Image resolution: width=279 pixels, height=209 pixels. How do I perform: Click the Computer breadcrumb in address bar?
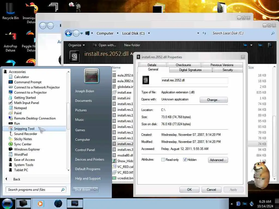tap(105, 33)
